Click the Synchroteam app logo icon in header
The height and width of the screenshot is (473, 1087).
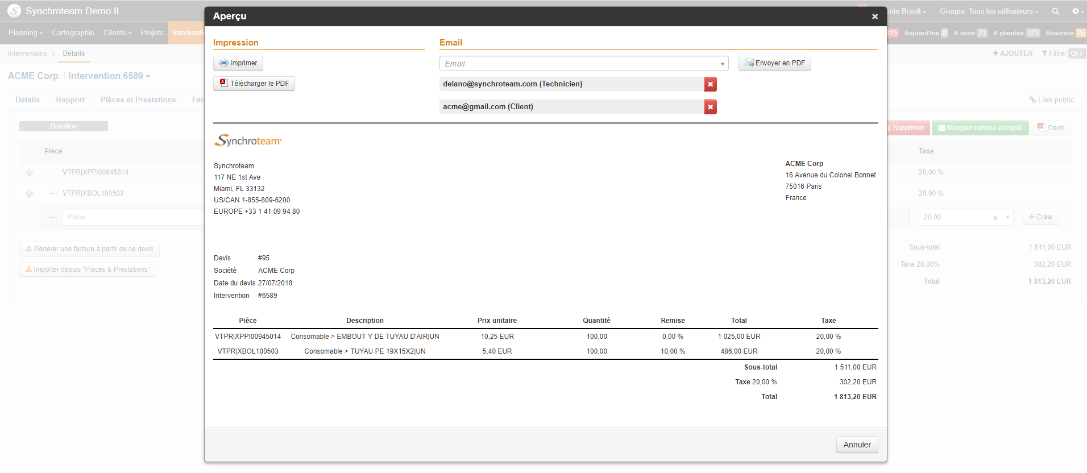pos(14,11)
